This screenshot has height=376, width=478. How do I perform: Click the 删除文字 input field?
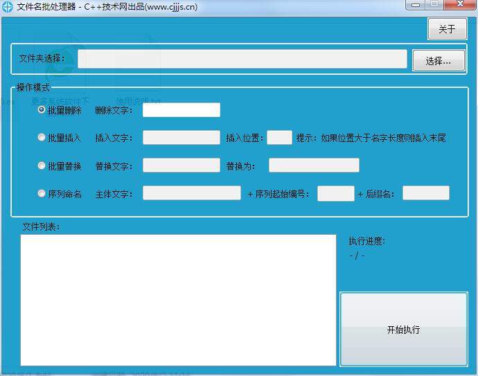(x=181, y=110)
